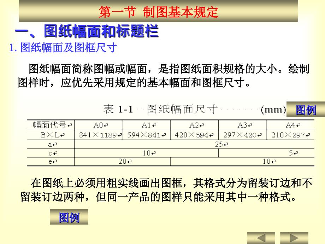Select the value 20 in row e
This screenshot has height=244, width=325.
click(x=123, y=162)
